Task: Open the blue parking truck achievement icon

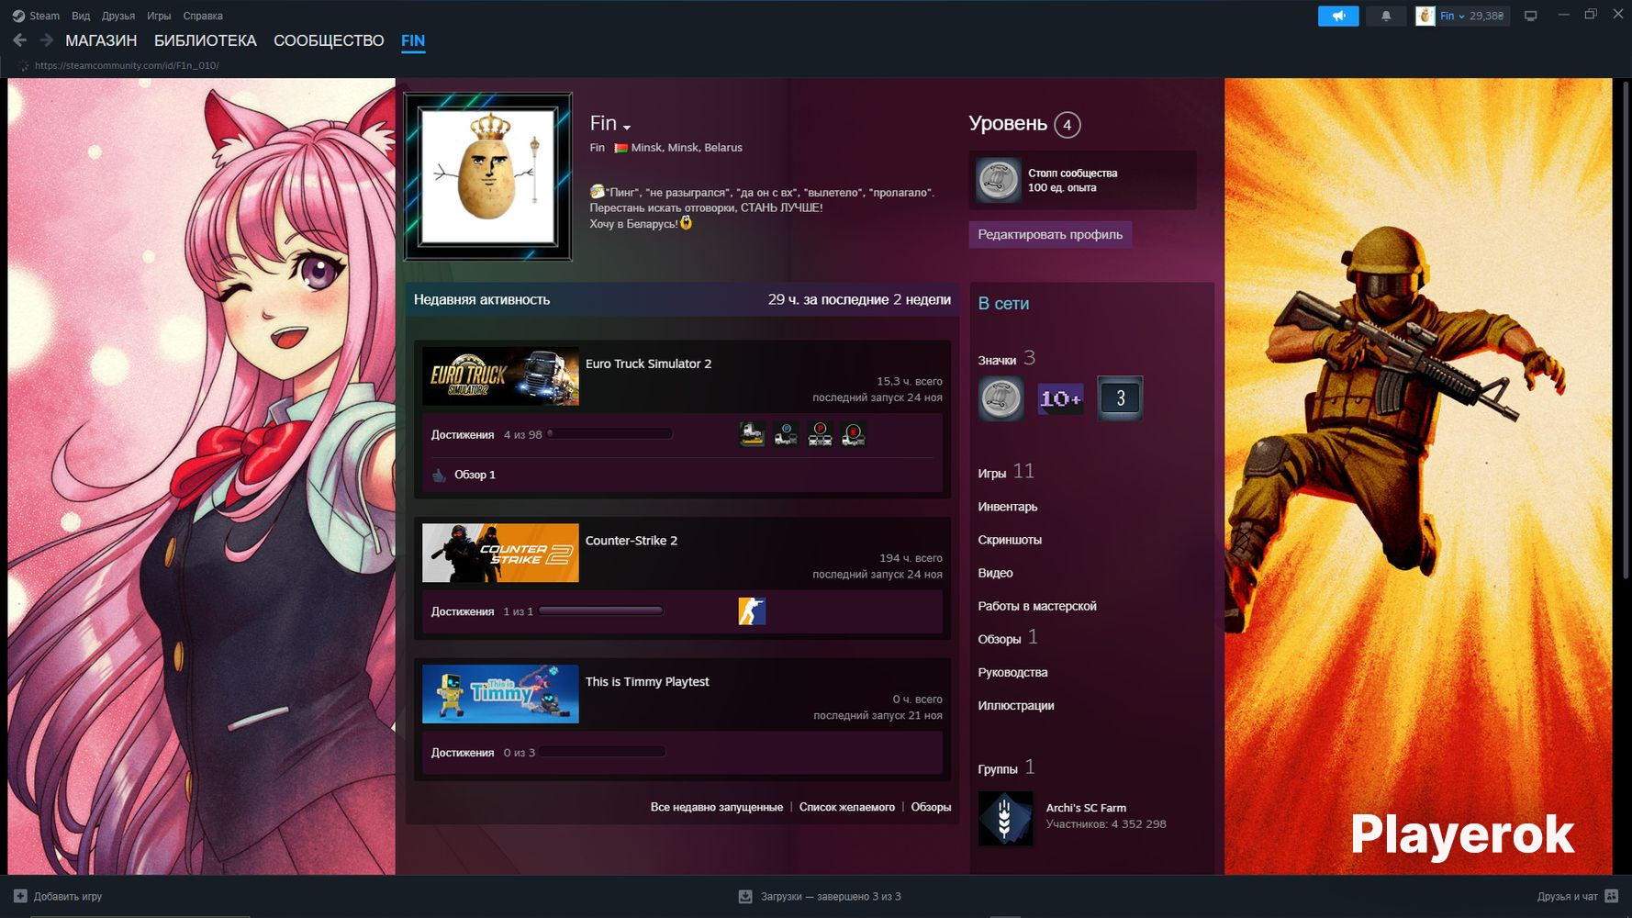Action: 786,434
